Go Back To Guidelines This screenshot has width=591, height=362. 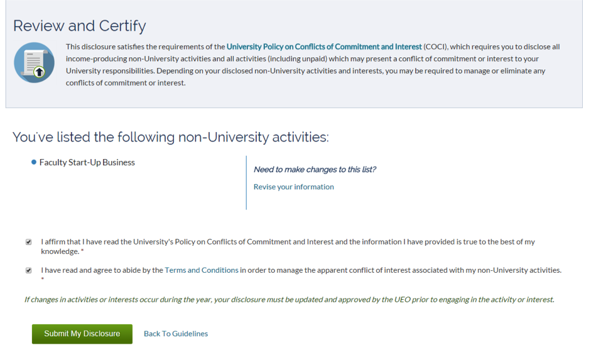(176, 334)
